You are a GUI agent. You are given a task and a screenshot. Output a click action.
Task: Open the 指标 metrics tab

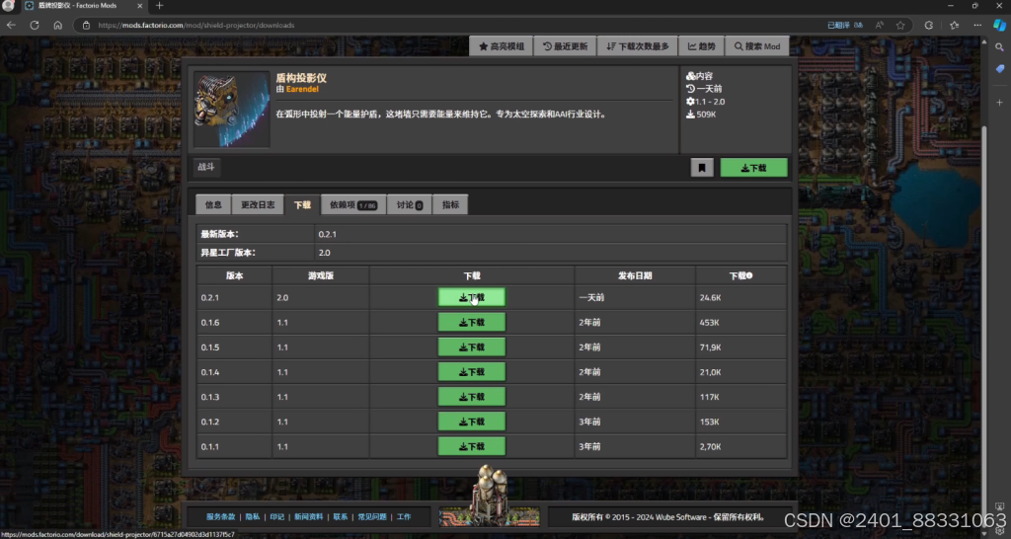[450, 204]
